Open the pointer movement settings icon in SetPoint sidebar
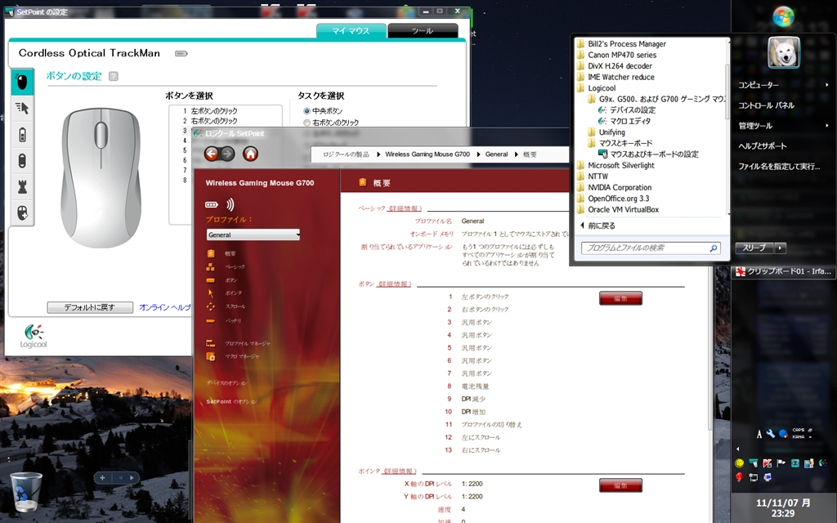This screenshot has width=837, height=523. (22, 108)
